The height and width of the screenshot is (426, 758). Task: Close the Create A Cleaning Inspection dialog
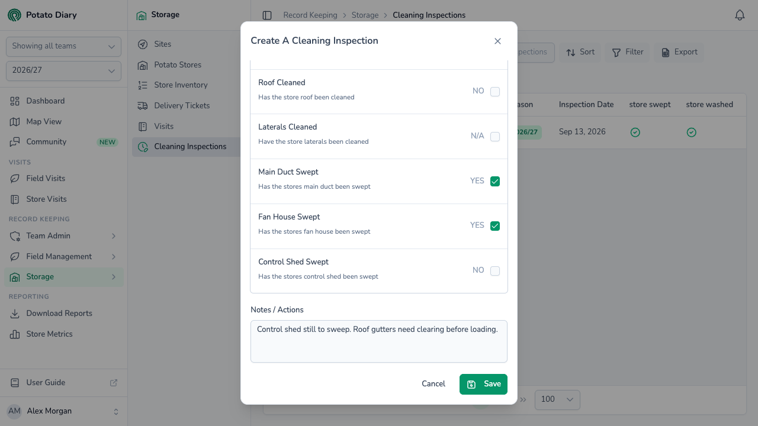pyautogui.click(x=497, y=41)
